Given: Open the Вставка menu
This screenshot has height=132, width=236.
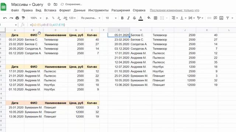Looking at the screenshot, I should coord(50,10).
